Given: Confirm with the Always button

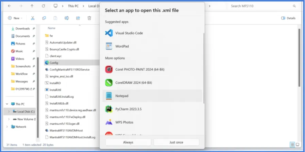Looking at the screenshot, I should click(x=128, y=142).
